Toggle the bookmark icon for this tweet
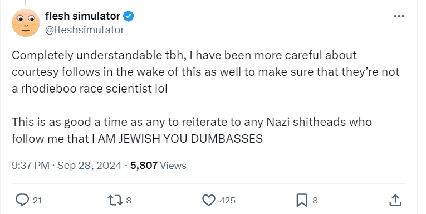Image resolution: width=426 pixels, height=214 pixels. point(302,201)
